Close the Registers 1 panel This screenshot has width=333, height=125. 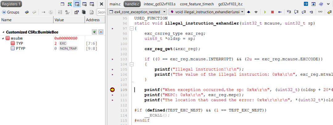coord(101,4)
